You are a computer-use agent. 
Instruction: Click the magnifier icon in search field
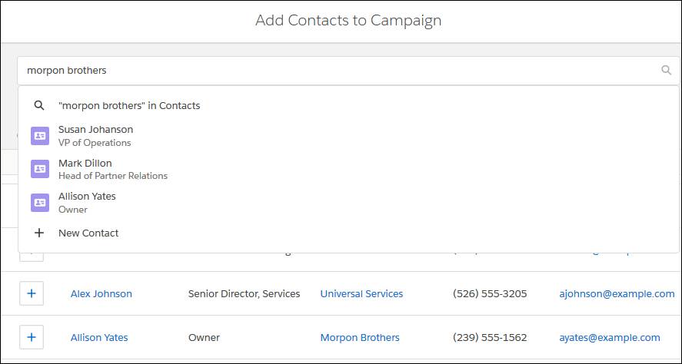click(x=666, y=70)
